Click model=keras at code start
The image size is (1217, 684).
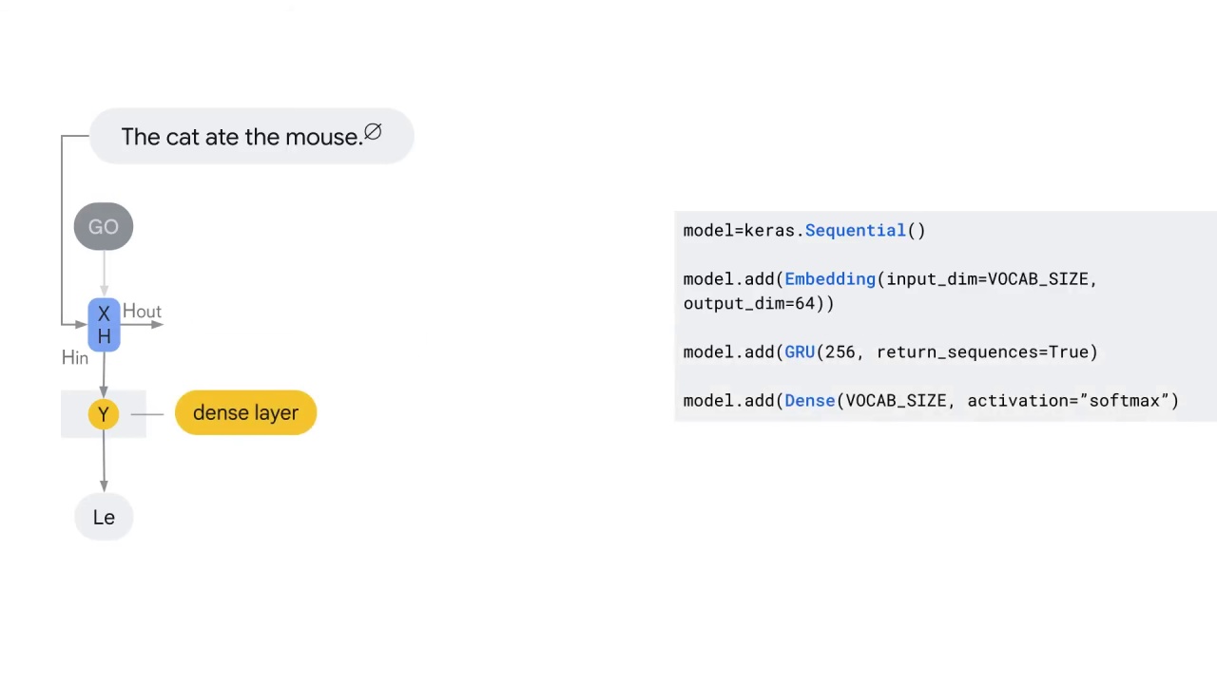coord(739,231)
